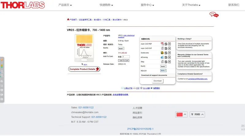Image resolution: width=245 pixels, height=136 pixels.
Task: Click orange icon atop left sidebar
Action: pyautogui.click(x=2, y=60)
